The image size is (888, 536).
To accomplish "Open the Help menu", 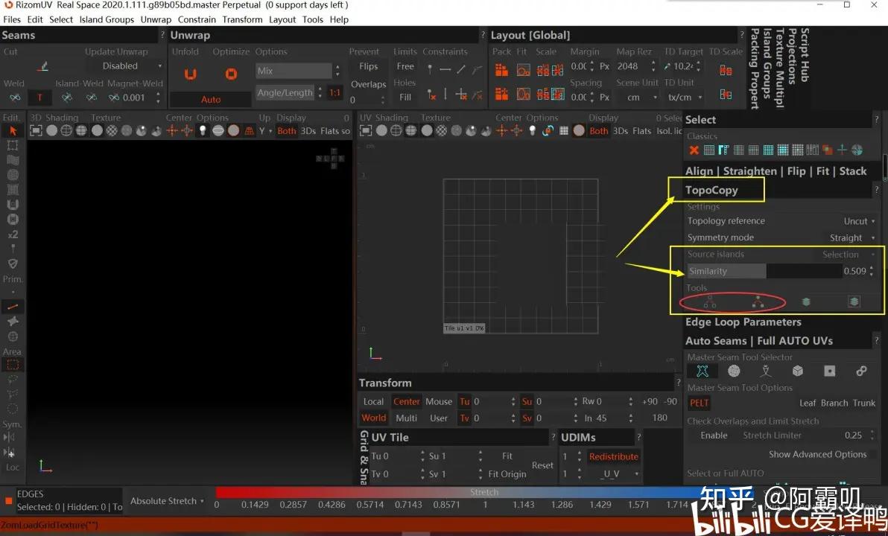I will pos(339,19).
